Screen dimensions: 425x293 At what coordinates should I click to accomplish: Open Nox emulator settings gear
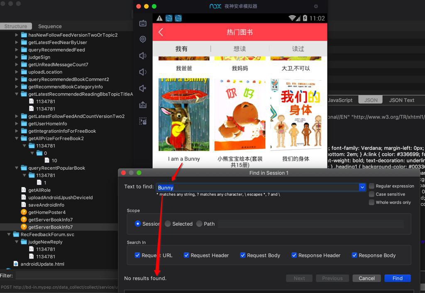pos(316,6)
